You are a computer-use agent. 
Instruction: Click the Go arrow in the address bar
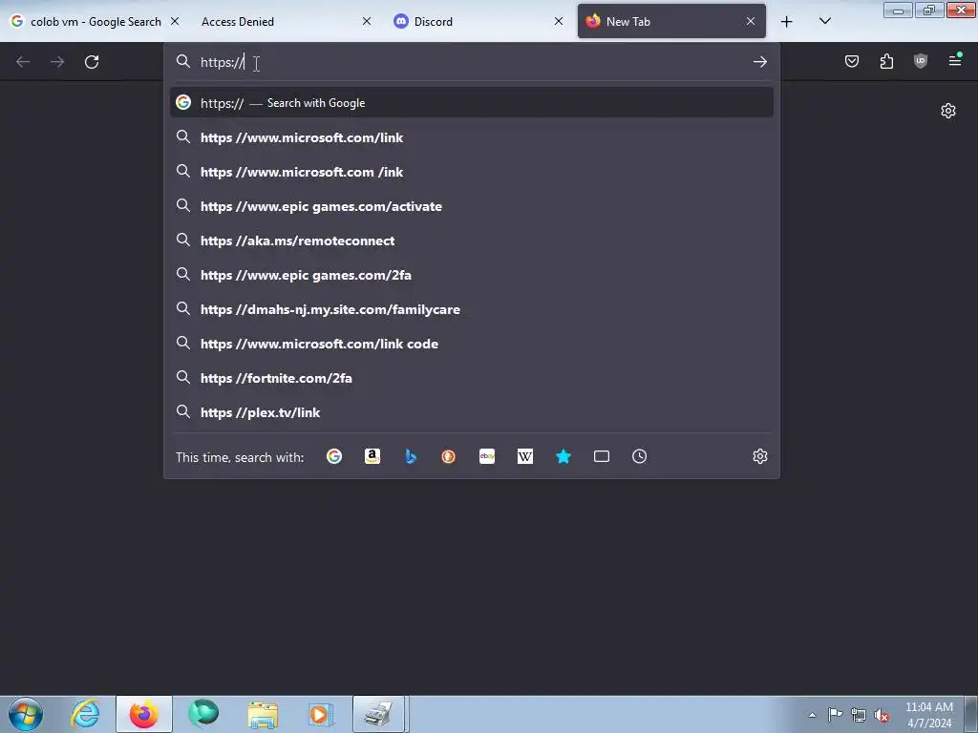[x=759, y=62]
